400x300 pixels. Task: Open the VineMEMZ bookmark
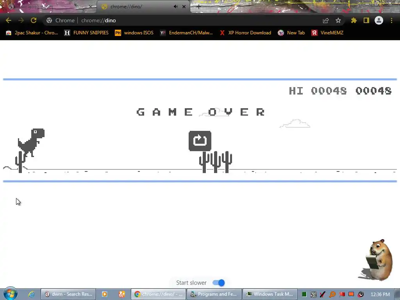(327, 33)
